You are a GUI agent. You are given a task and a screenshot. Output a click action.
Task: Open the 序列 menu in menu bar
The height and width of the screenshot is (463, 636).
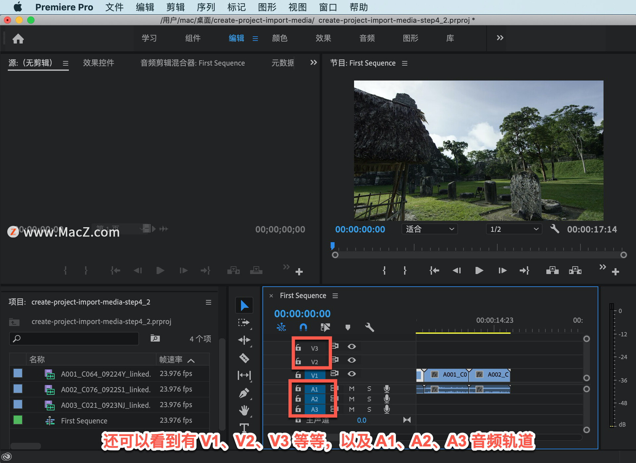pyautogui.click(x=206, y=7)
